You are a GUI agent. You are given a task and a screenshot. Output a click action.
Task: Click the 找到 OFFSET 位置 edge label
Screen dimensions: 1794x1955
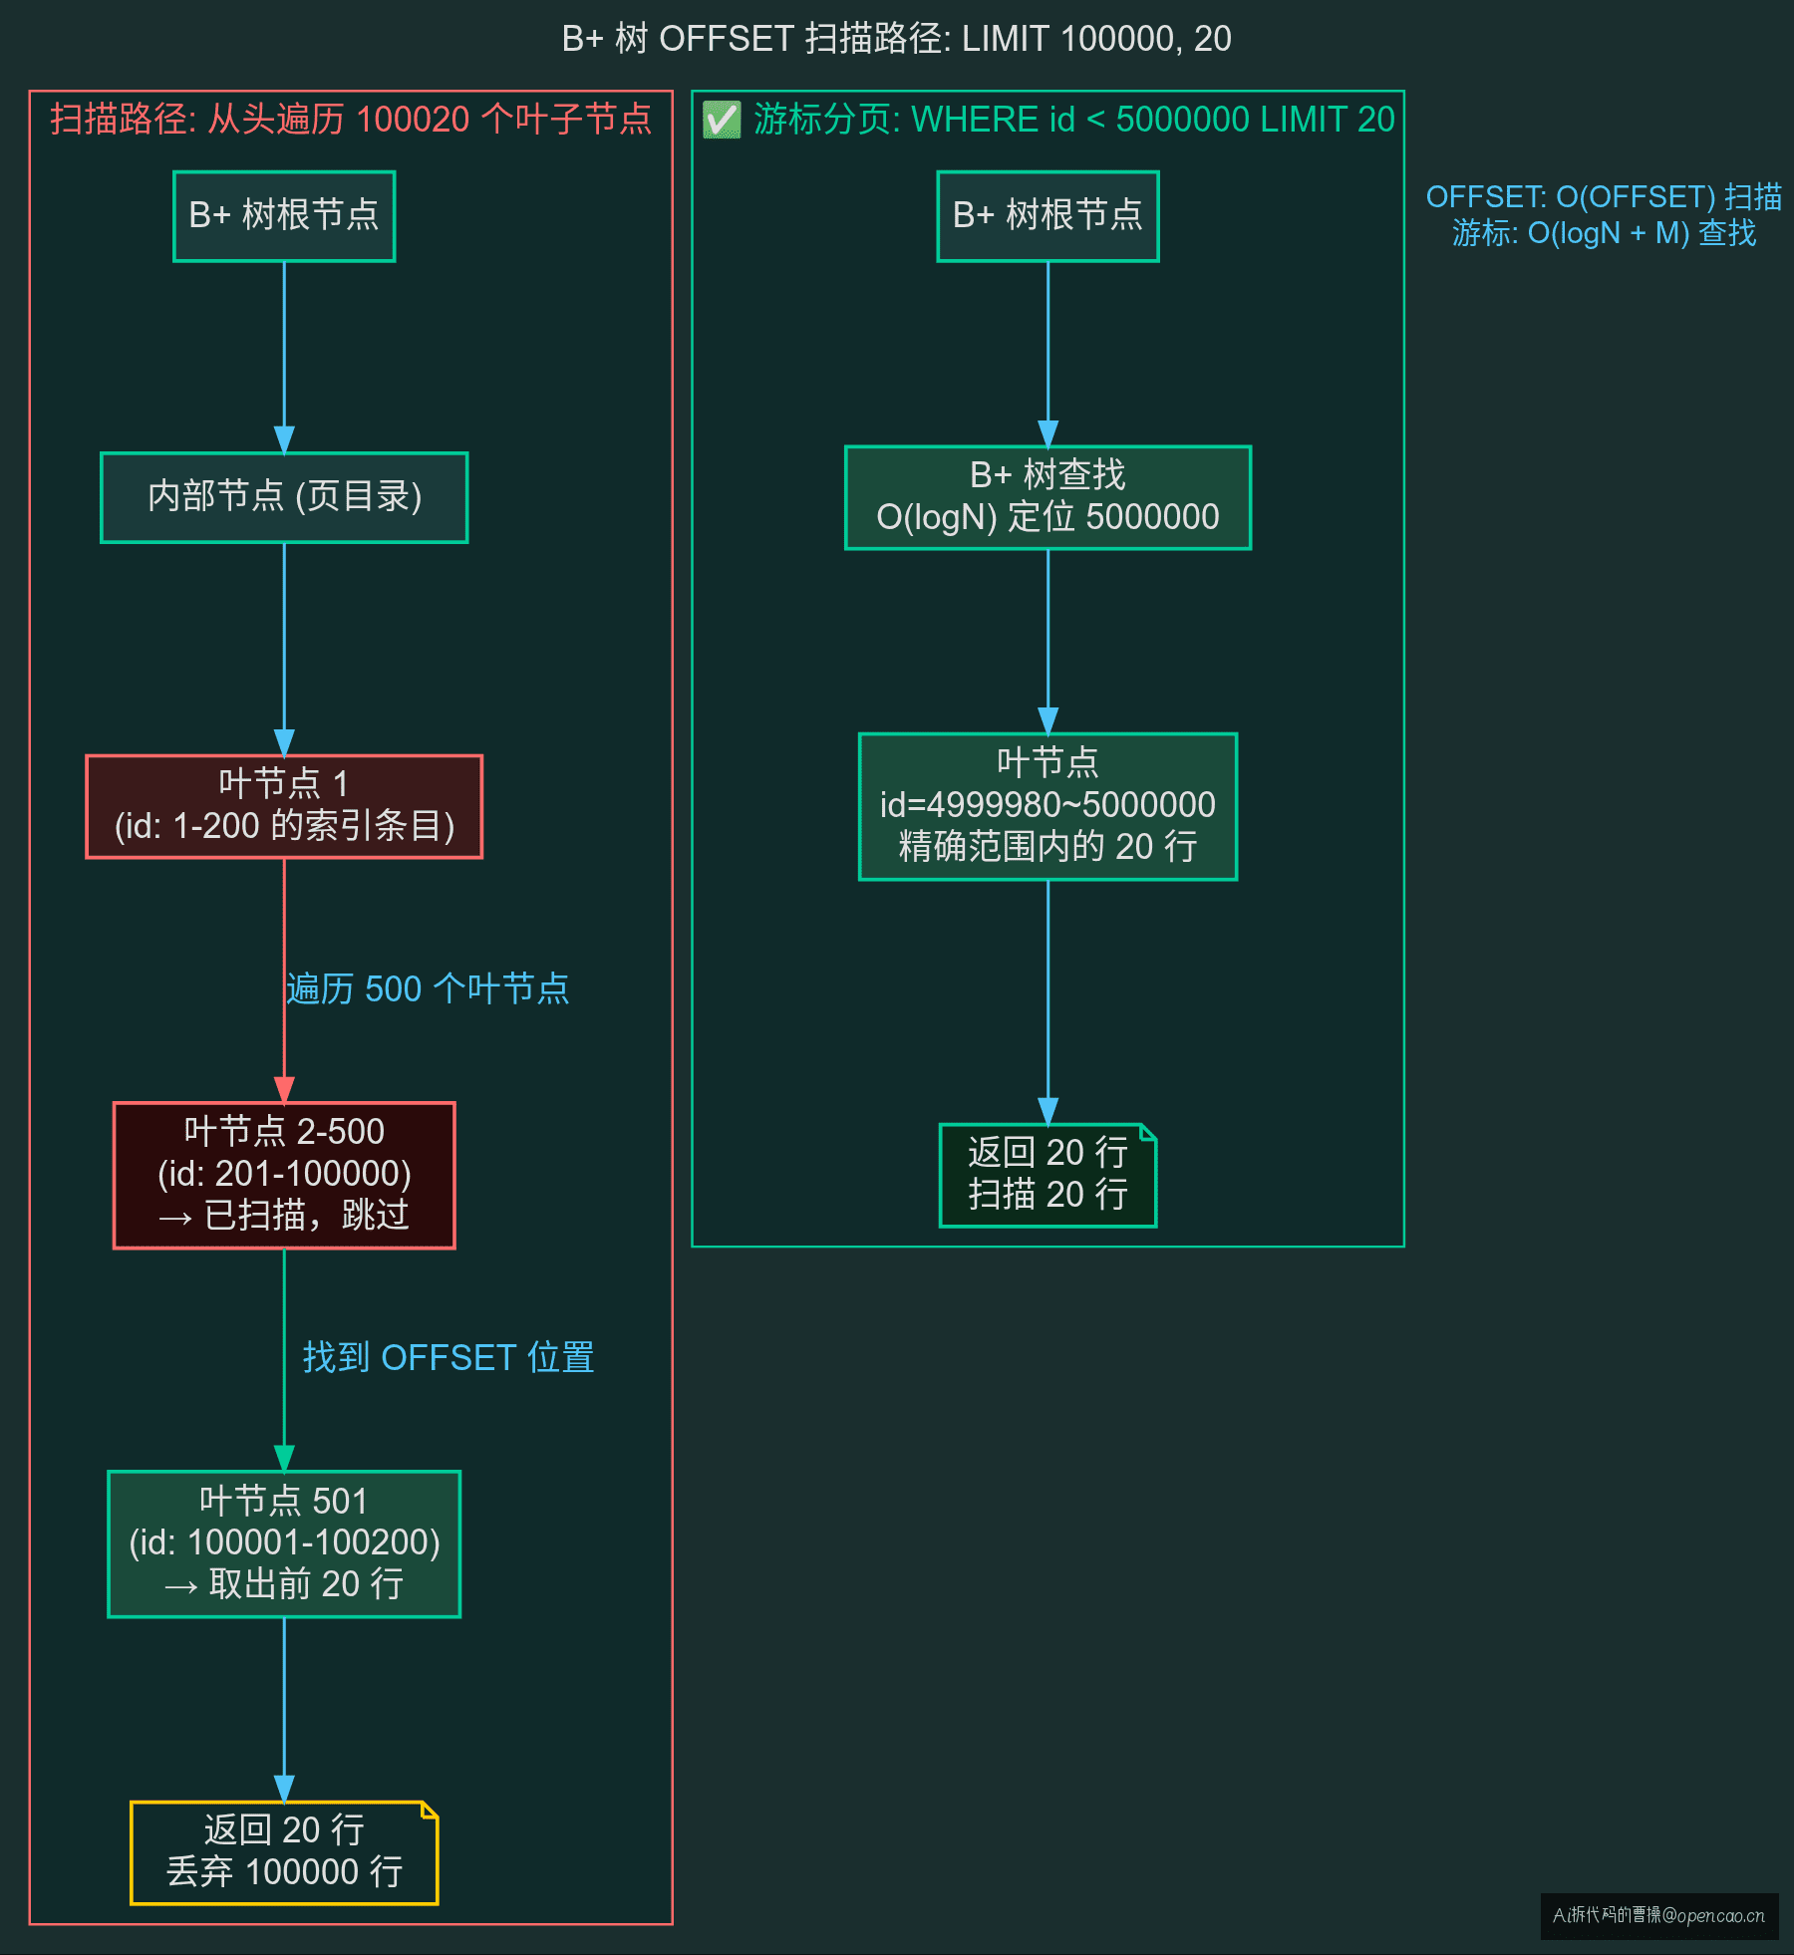(448, 1358)
